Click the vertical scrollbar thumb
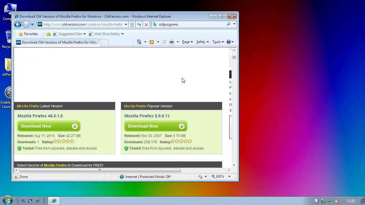This screenshot has width=365, height=205. [234, 57]
